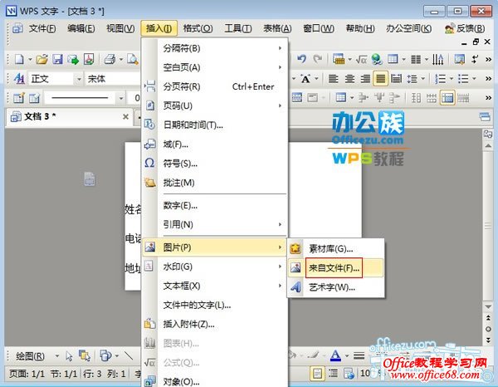Screen dimensions: 498x387
Task: Click the Numbered list icon
Action: pyautogui.click(x=440, y=79)
